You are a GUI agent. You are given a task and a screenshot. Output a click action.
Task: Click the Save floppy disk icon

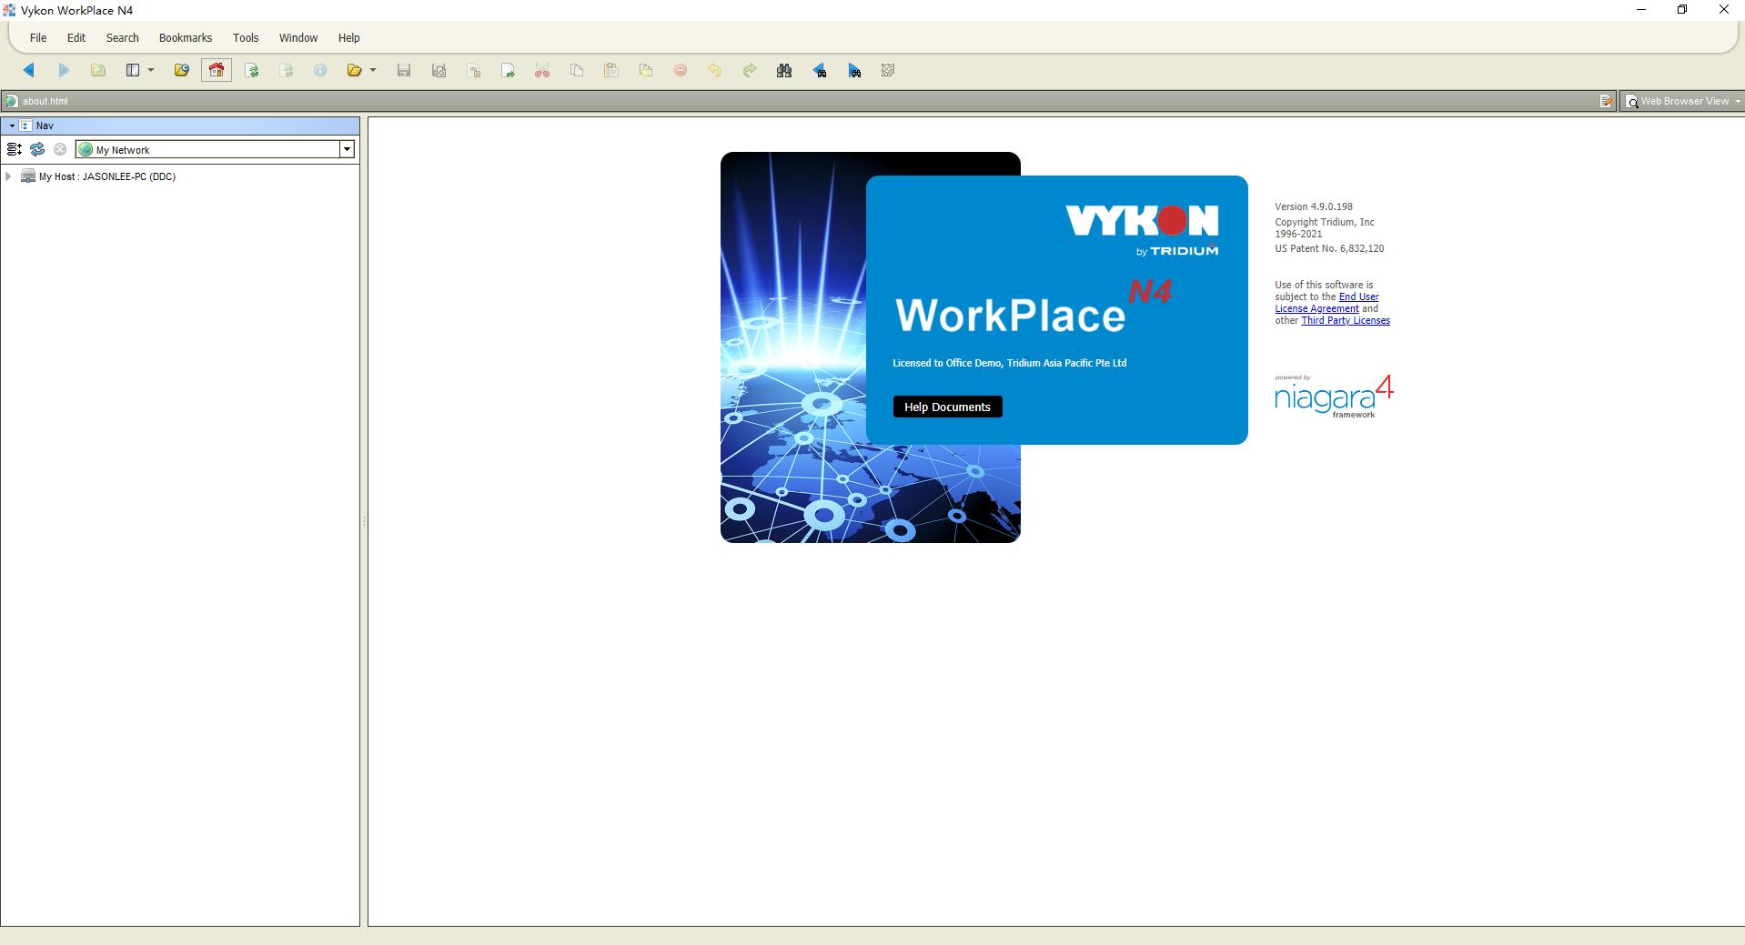(404, 70)
